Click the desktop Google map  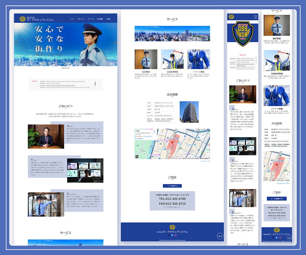pyautogui.click(x=172, y=144)
